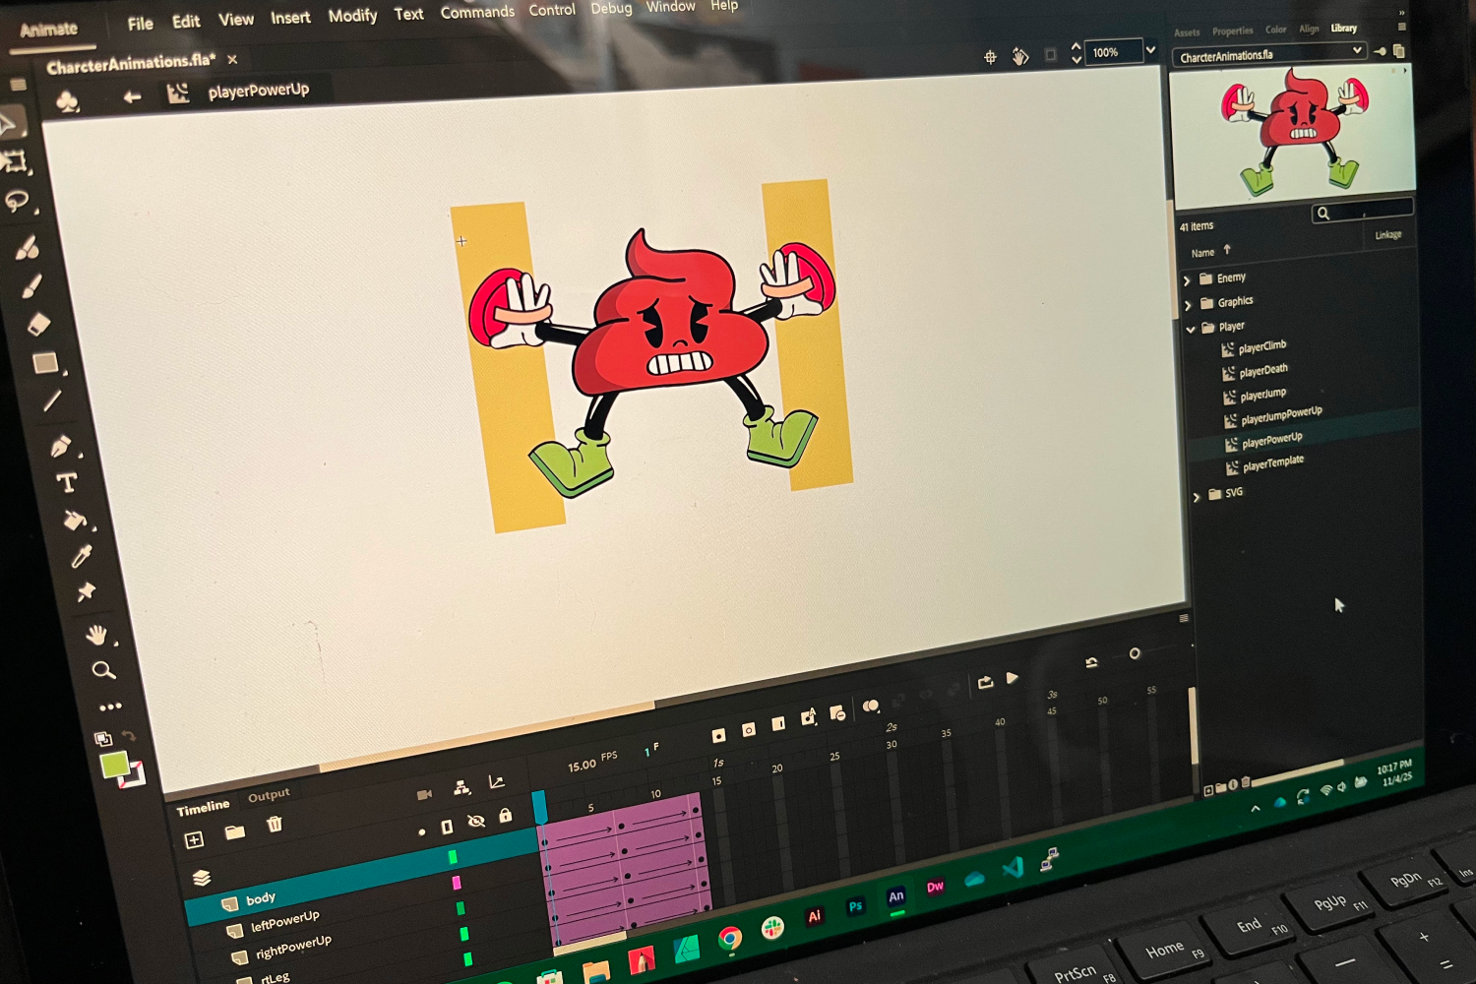Select the Paint Bucket tool
The image size is (1476, 984).
pyautogui.click(x=75, y=520)
